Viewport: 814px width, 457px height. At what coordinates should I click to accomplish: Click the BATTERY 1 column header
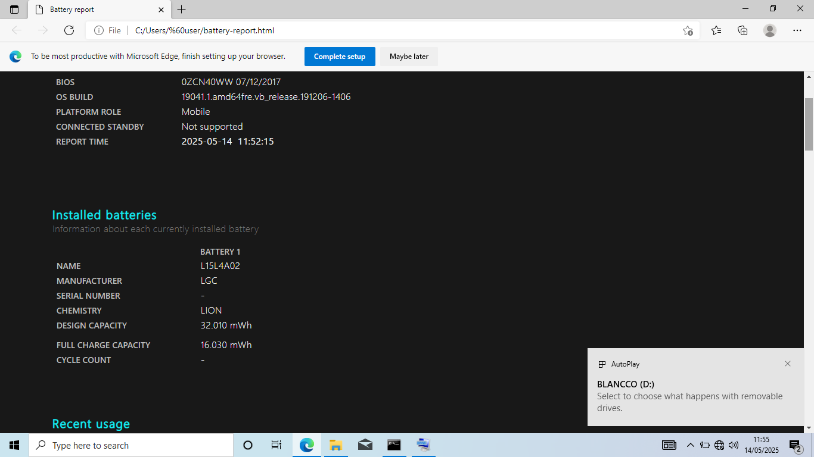[220, 252]
